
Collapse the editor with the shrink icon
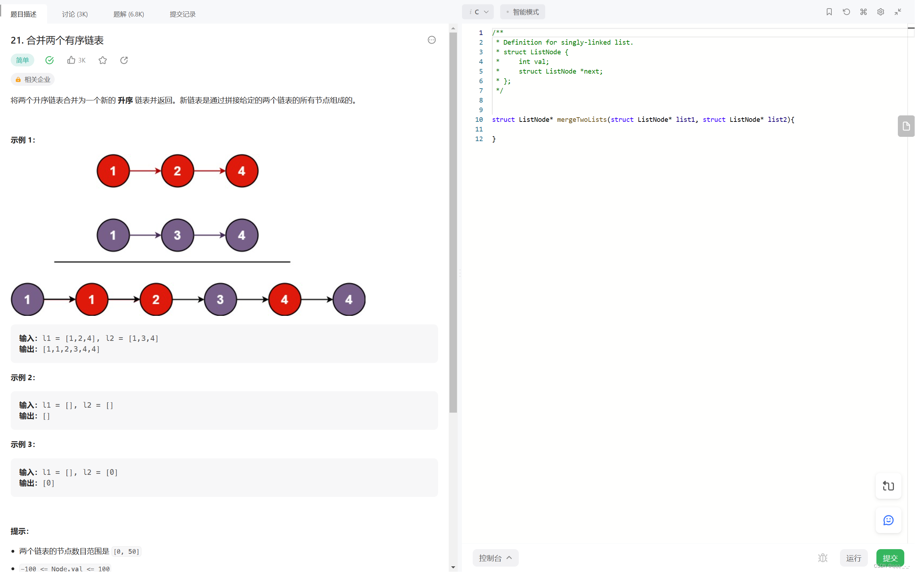[x=898, y=12]
